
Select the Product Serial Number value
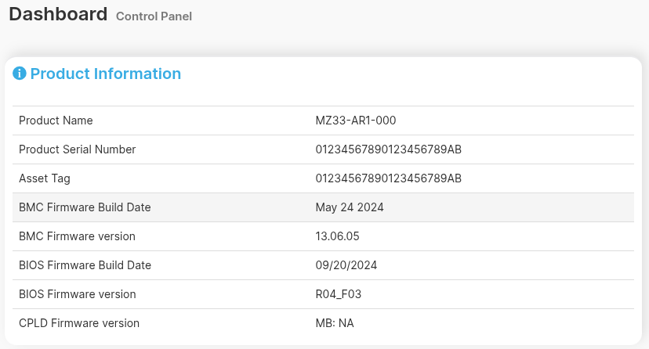(388, 149)
